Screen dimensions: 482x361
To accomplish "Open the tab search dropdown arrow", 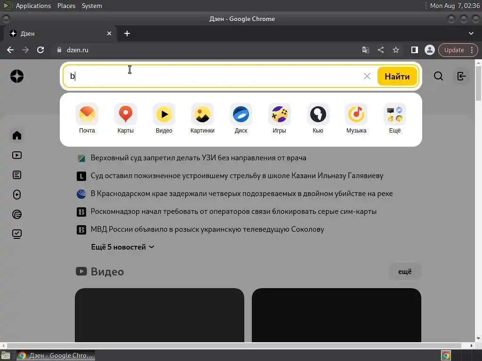I will point(471,33).
